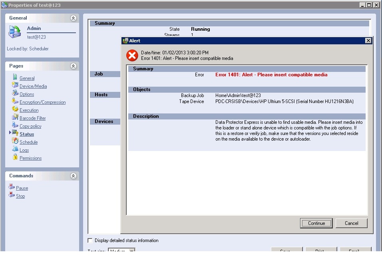Screen dimensions: 382x278
Task: Click the Locked by: Scheduler text
Action: [x=28, y=49]
